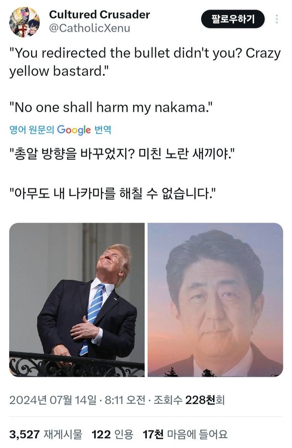Screen dimensions: 292x448
Task: Show the 3,527 재게시물 reposts list
Action: 46,434
